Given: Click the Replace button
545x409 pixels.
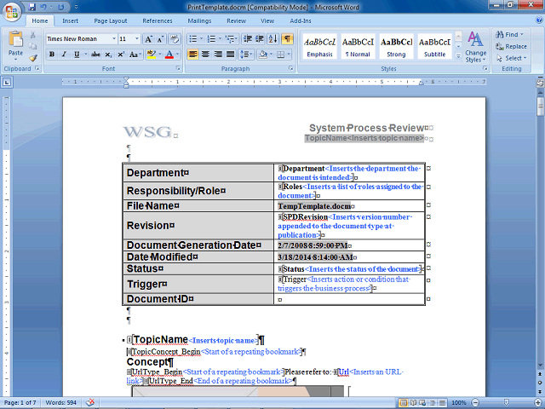Looking at the screenshot, I should [x=511, y=46].
